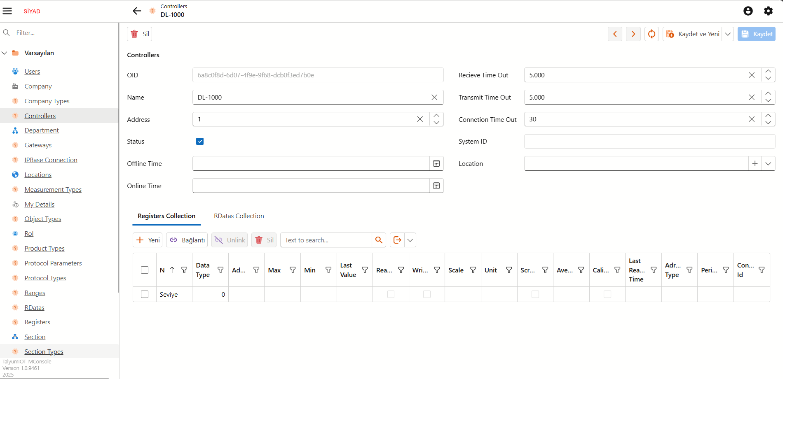This screenshot has height=428, width=799.
Task: Open the user account profile icon
Action: click(x=748, y=11)
